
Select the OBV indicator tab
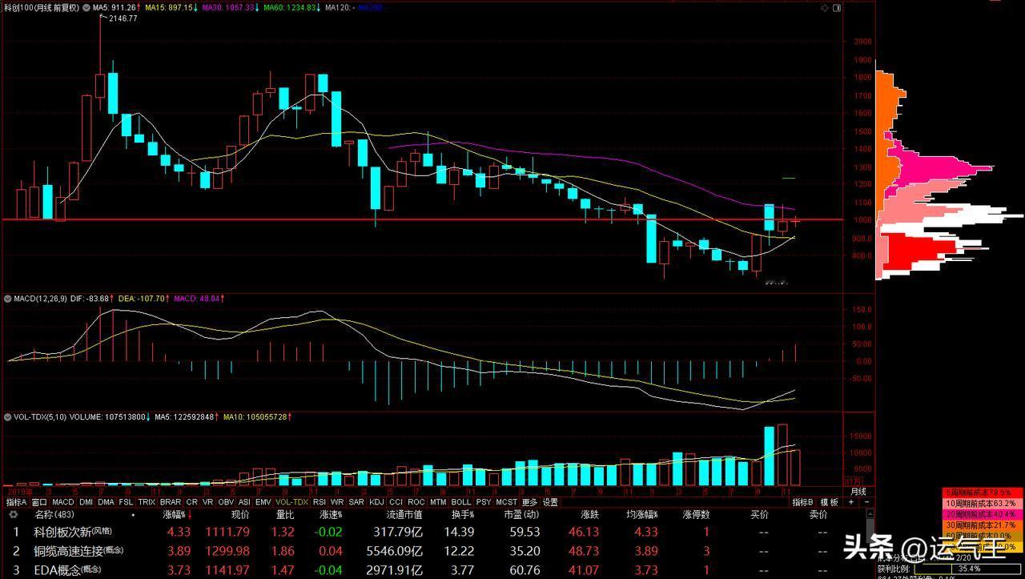click(x=226, y=502)
